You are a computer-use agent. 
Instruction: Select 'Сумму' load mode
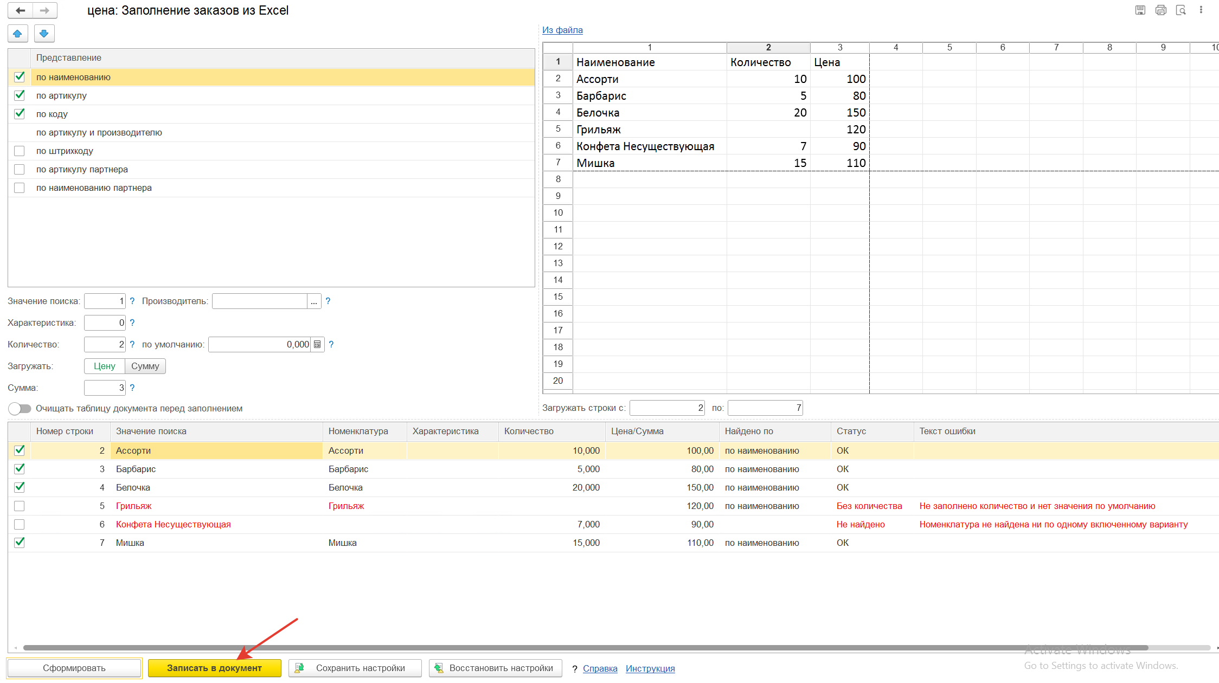(145, 366)
